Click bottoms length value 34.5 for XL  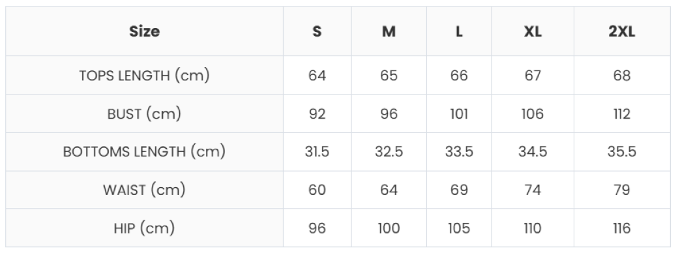pos(533,152)
